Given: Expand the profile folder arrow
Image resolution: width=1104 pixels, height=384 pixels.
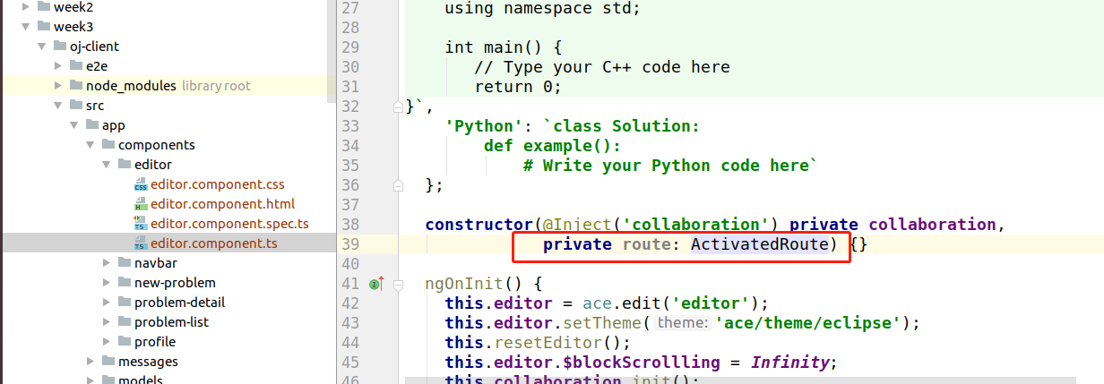Looking at the screenshot, I should (106, 341).
